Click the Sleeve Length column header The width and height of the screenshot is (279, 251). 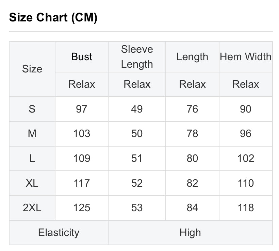137,57
